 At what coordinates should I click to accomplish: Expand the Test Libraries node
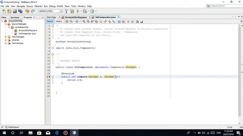[x=6, y=43]
